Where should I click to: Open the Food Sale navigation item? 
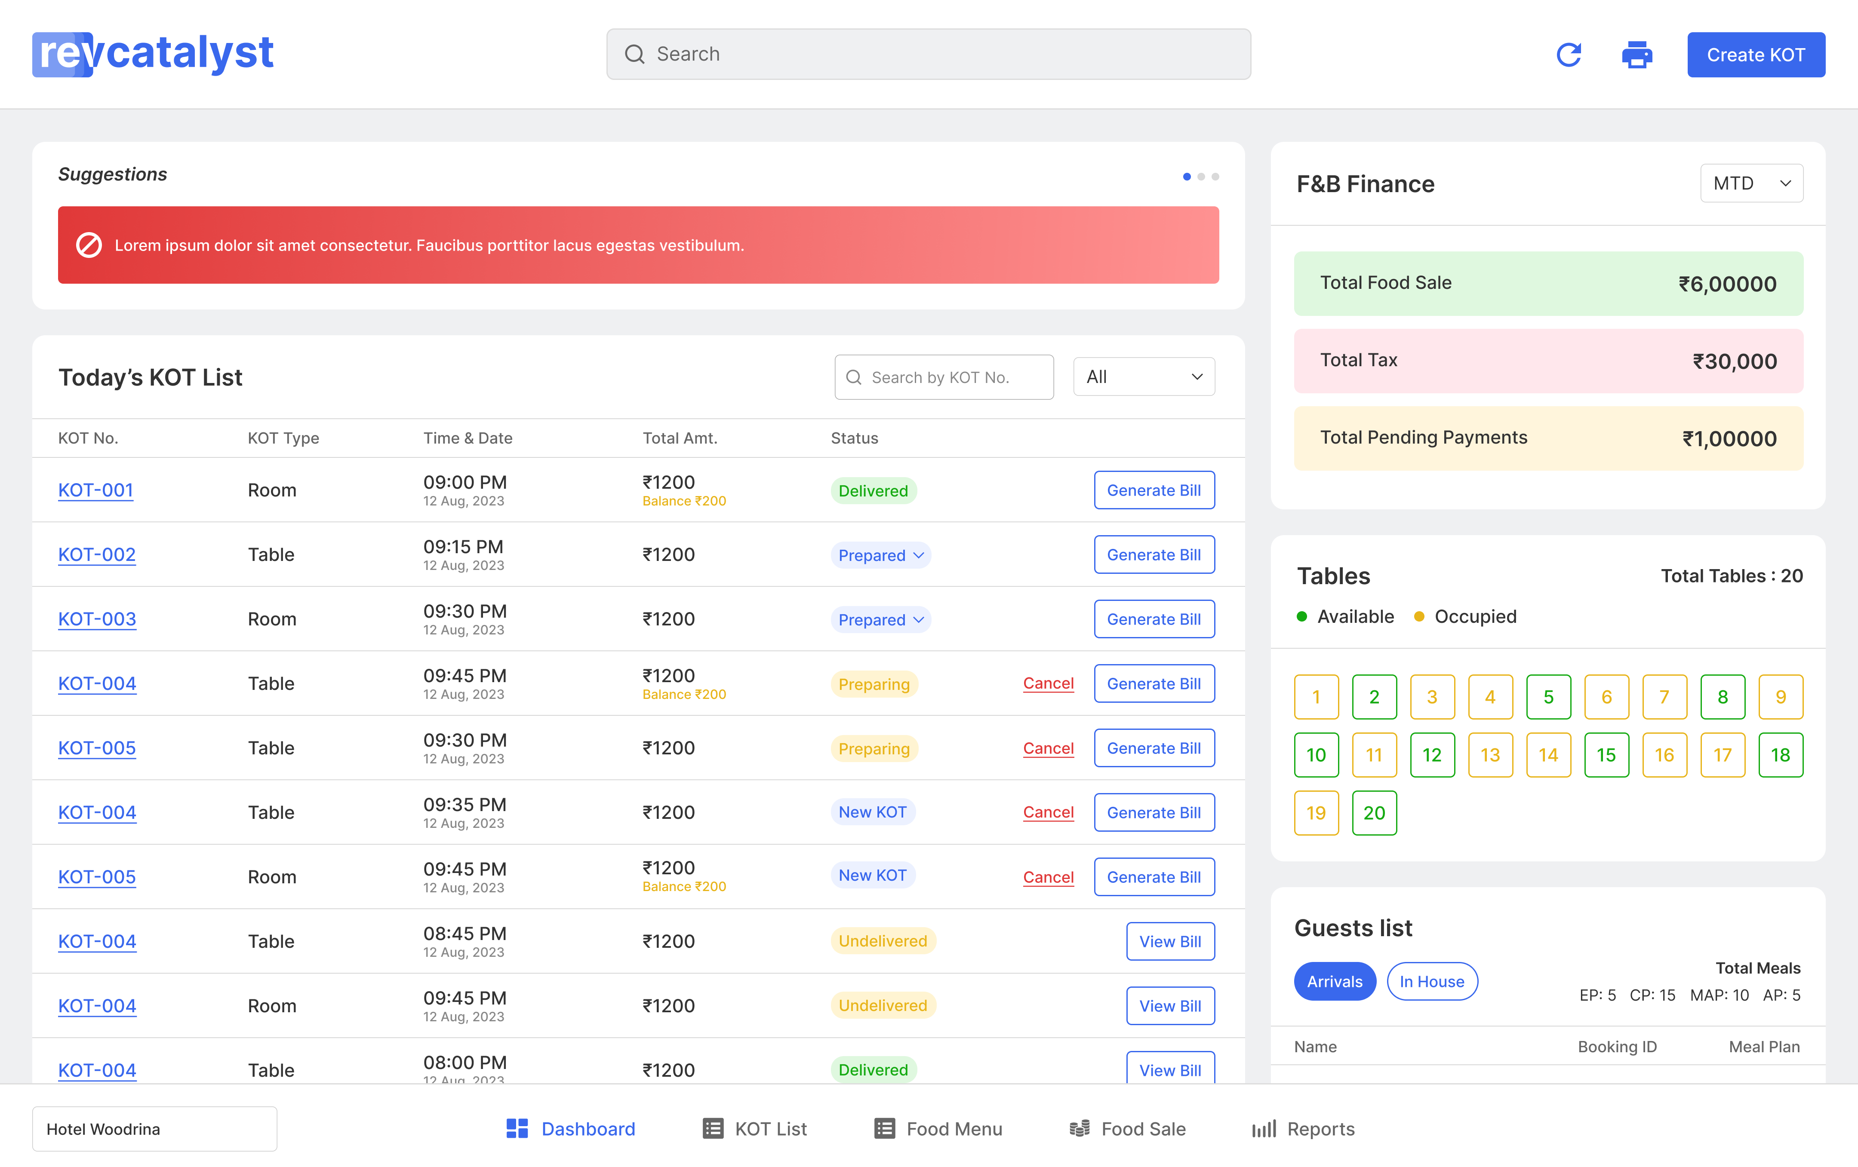click(1127, 1128)
